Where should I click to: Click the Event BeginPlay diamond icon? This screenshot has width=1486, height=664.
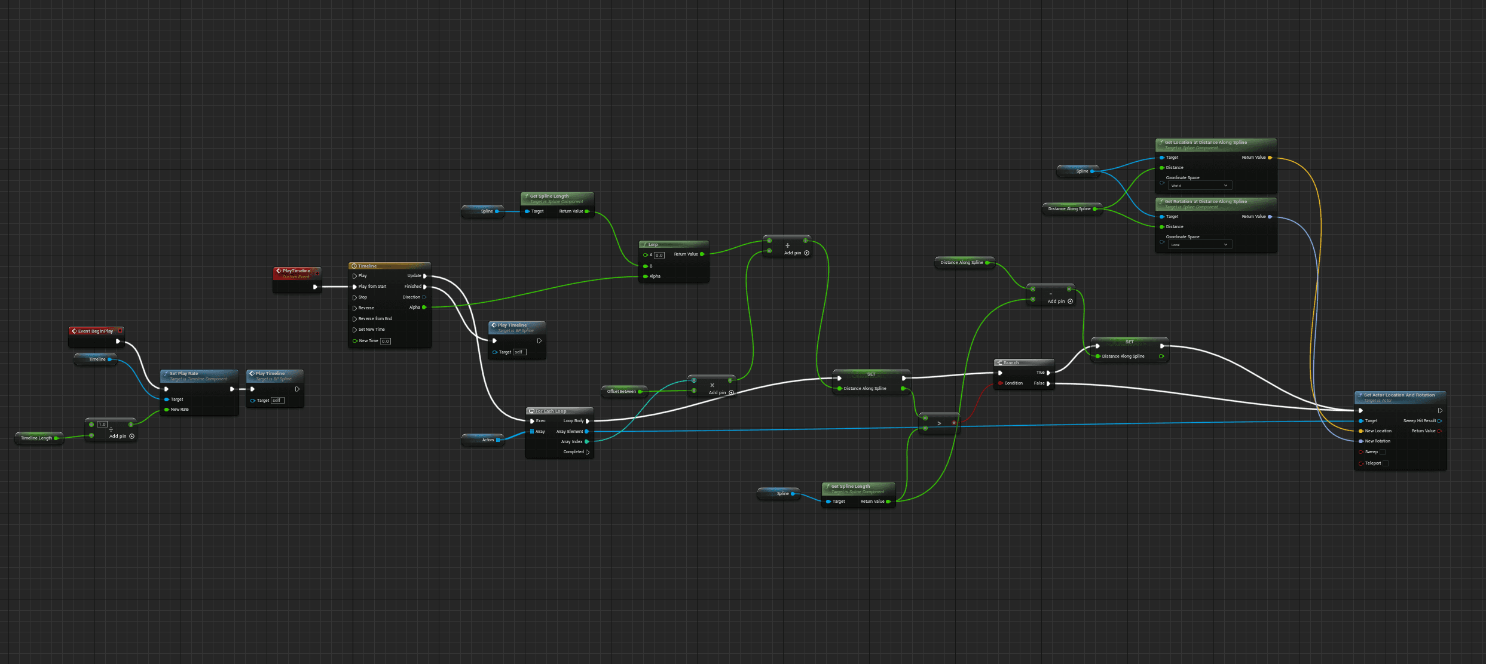tap(74, 331)
